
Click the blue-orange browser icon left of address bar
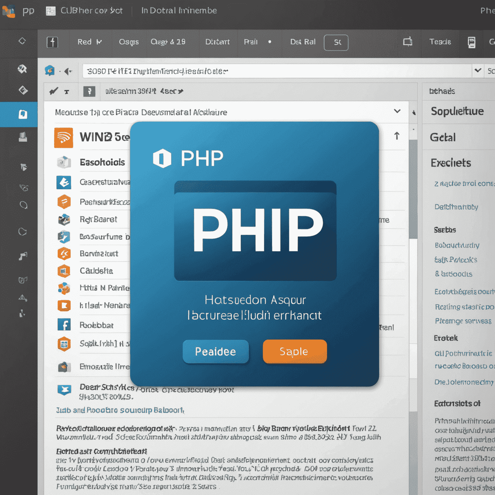(x=50, y=70)
